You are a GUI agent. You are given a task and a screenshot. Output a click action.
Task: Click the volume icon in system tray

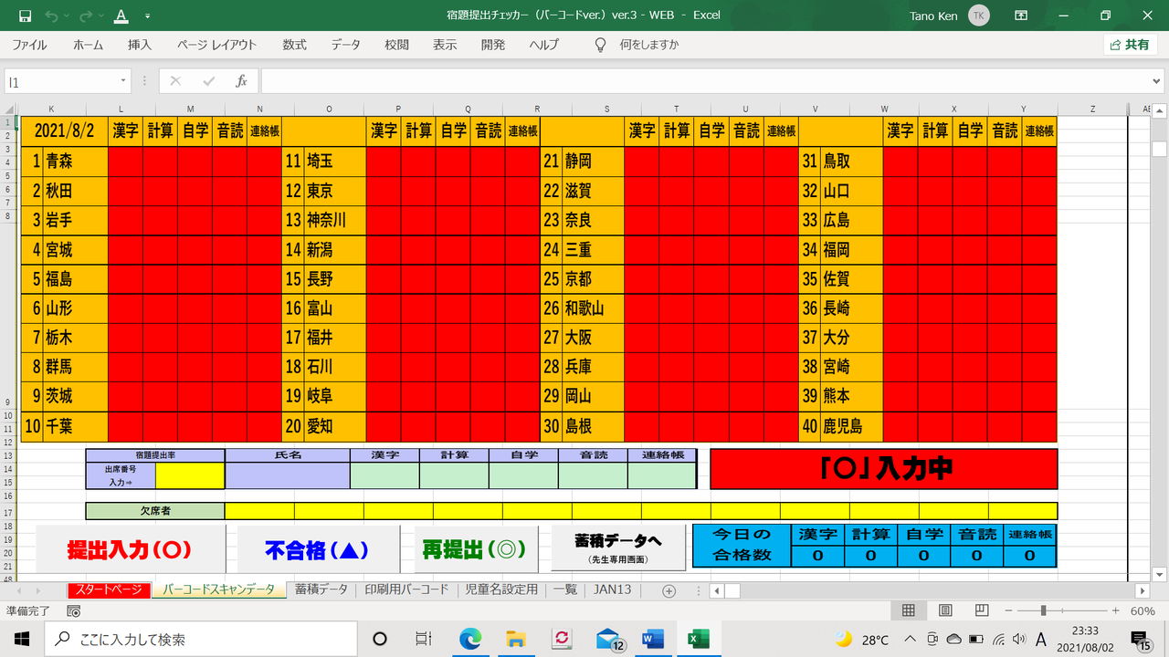(1018, 639)
